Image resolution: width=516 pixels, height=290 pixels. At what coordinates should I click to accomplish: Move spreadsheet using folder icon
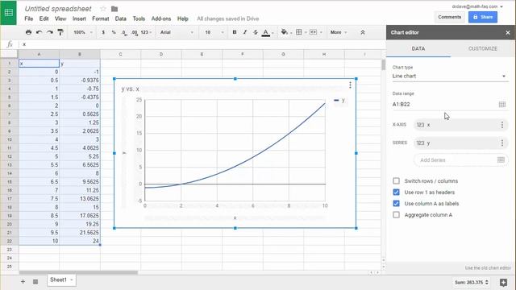point(114,9)
